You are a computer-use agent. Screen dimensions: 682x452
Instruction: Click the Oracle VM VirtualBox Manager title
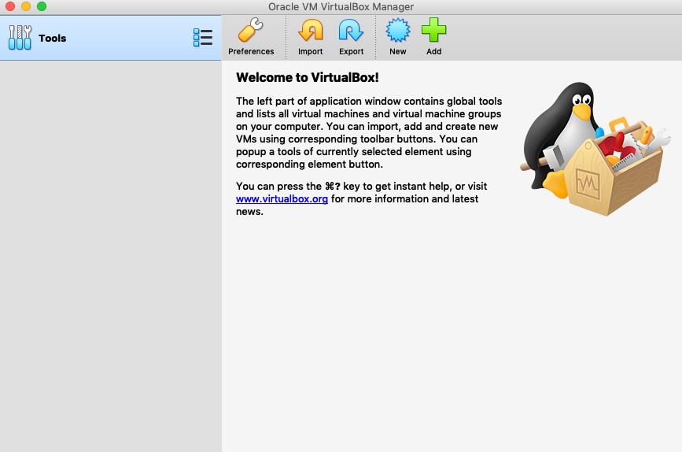coord(341,6)
